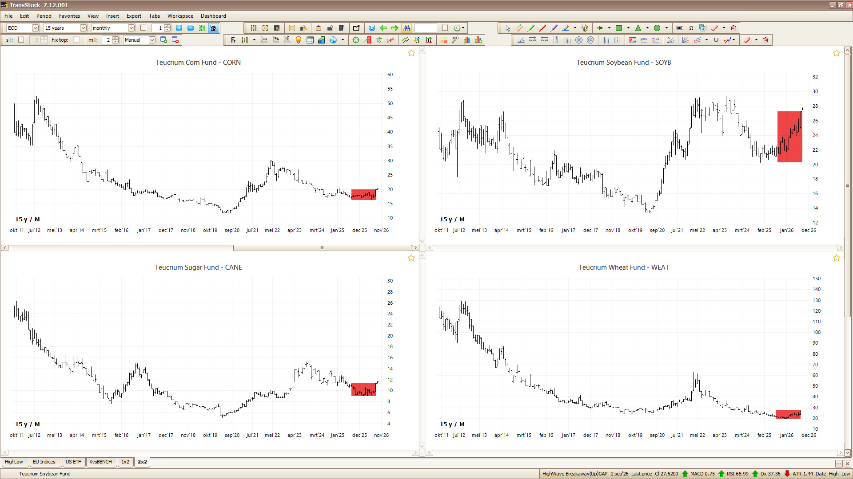Viewport: 853px width, 479px height.
Task: Click the blue refresh icon
Action: coord(372,28)
